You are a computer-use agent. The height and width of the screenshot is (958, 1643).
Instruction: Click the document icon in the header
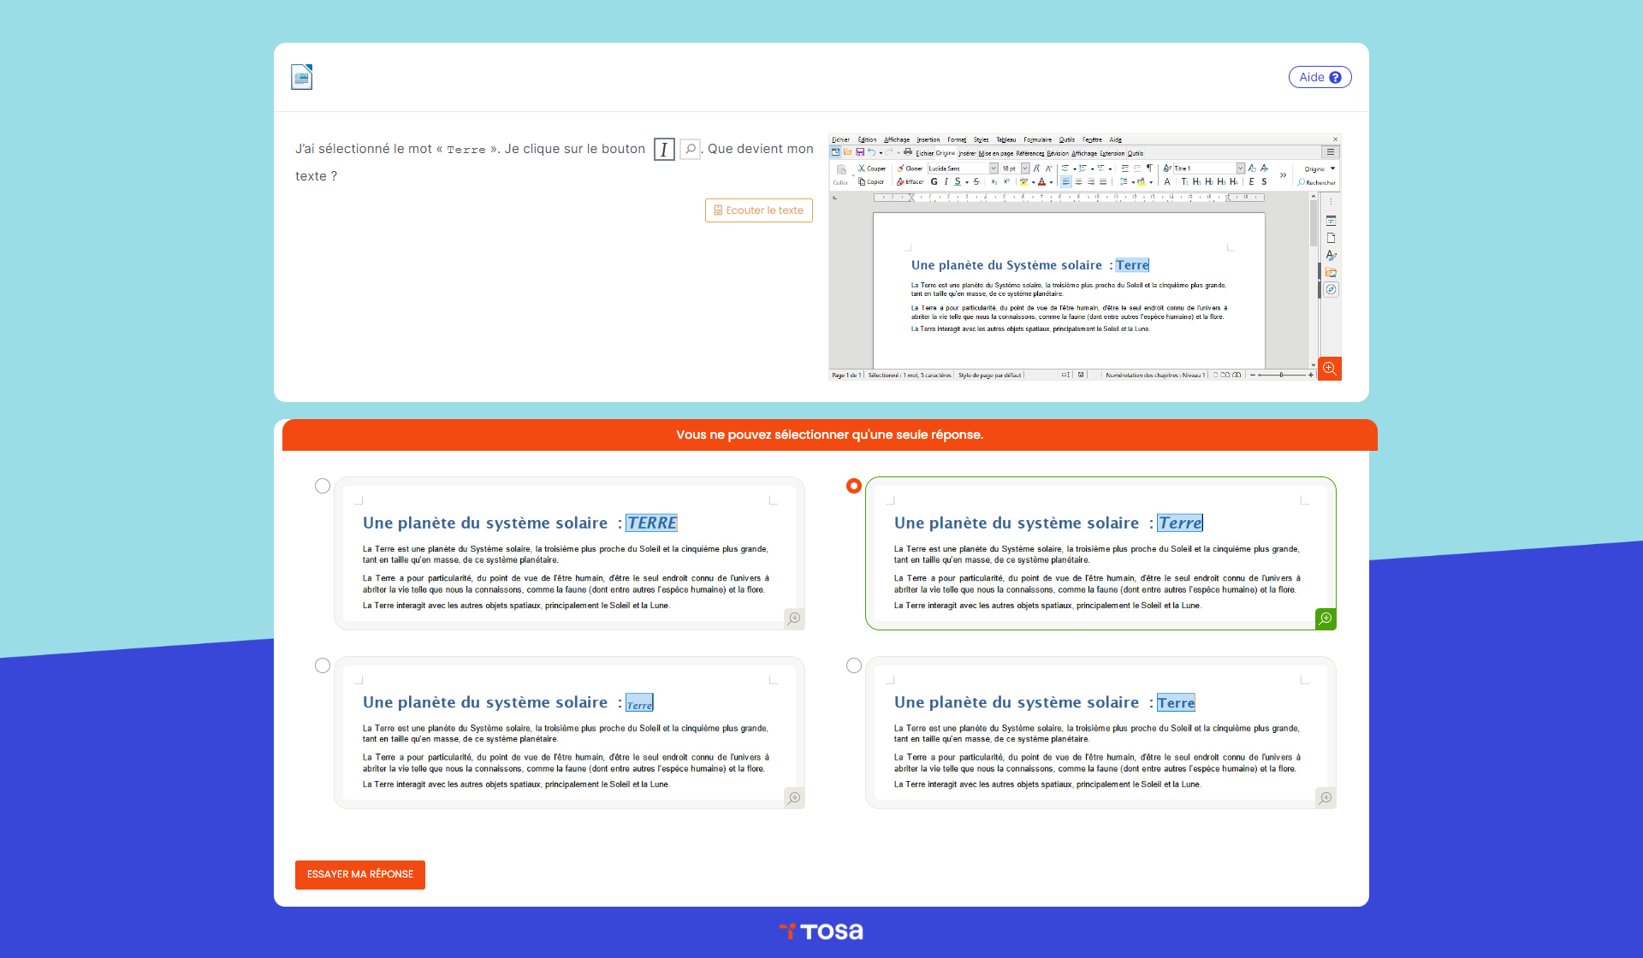pos(301,77)
